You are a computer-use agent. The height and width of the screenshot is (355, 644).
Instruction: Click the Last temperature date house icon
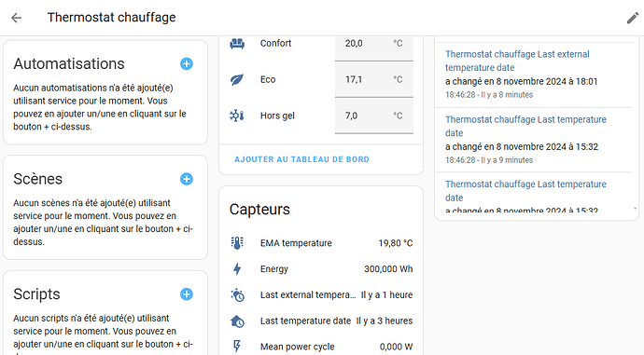pos(237,321)
